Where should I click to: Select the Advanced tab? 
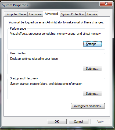coord(51,14)
